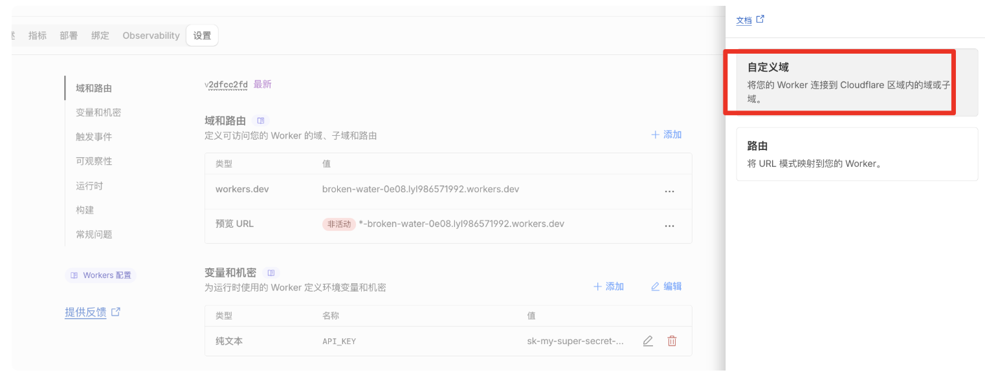Select 变量和机密 in the settings sidebar
The width and height of the screenshot is (985, 388).
(98, 113)
